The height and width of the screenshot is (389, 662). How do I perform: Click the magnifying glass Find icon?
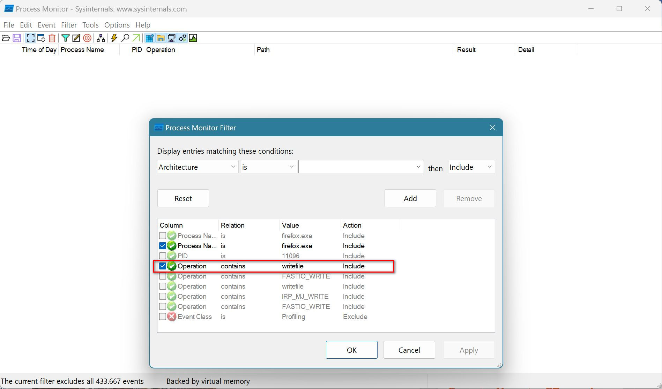coord(125,38)
